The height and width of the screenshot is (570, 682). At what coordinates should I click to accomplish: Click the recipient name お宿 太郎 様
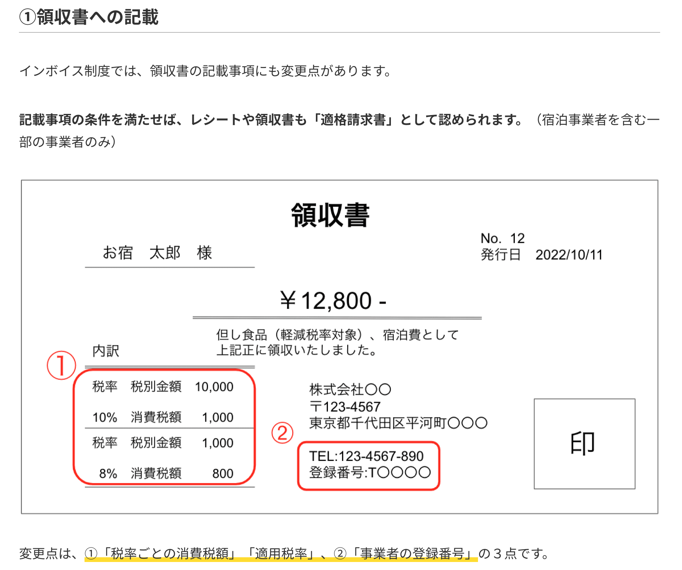(157, 253)
